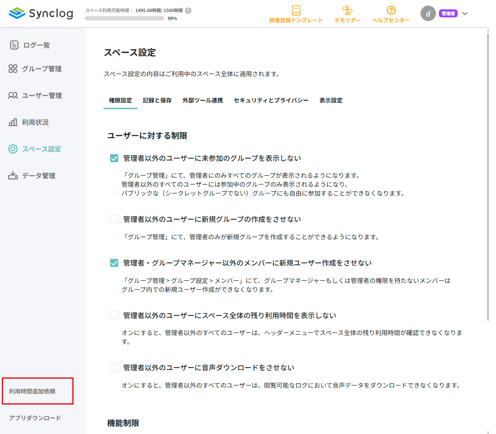Click ヘルプセンター header link text
The height and width of the screenshot is (434, 496).
(x=391, y=20)
